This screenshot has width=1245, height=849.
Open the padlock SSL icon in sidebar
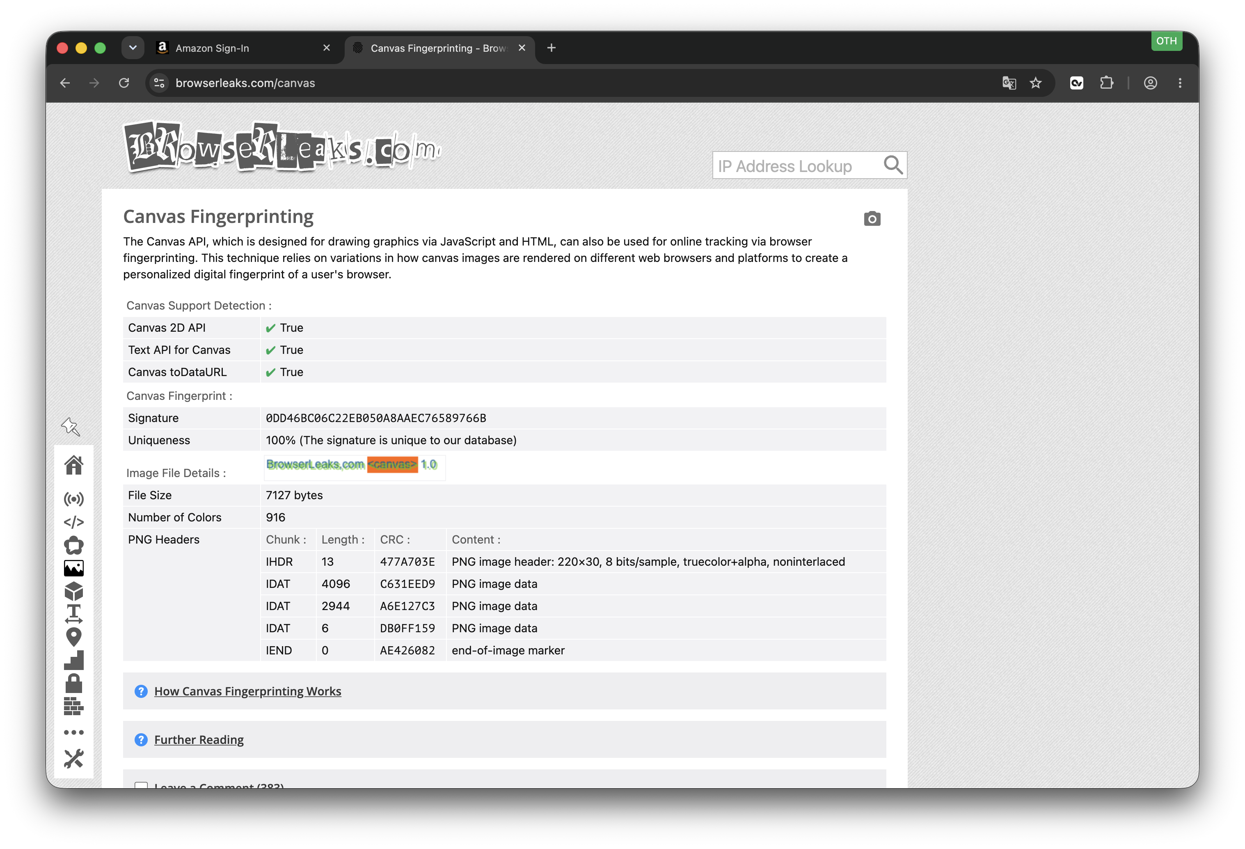click(x=74, y=684)
